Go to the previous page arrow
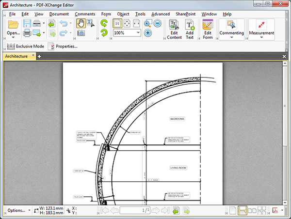Screen dimensions: 291x219 pos(114,210)
